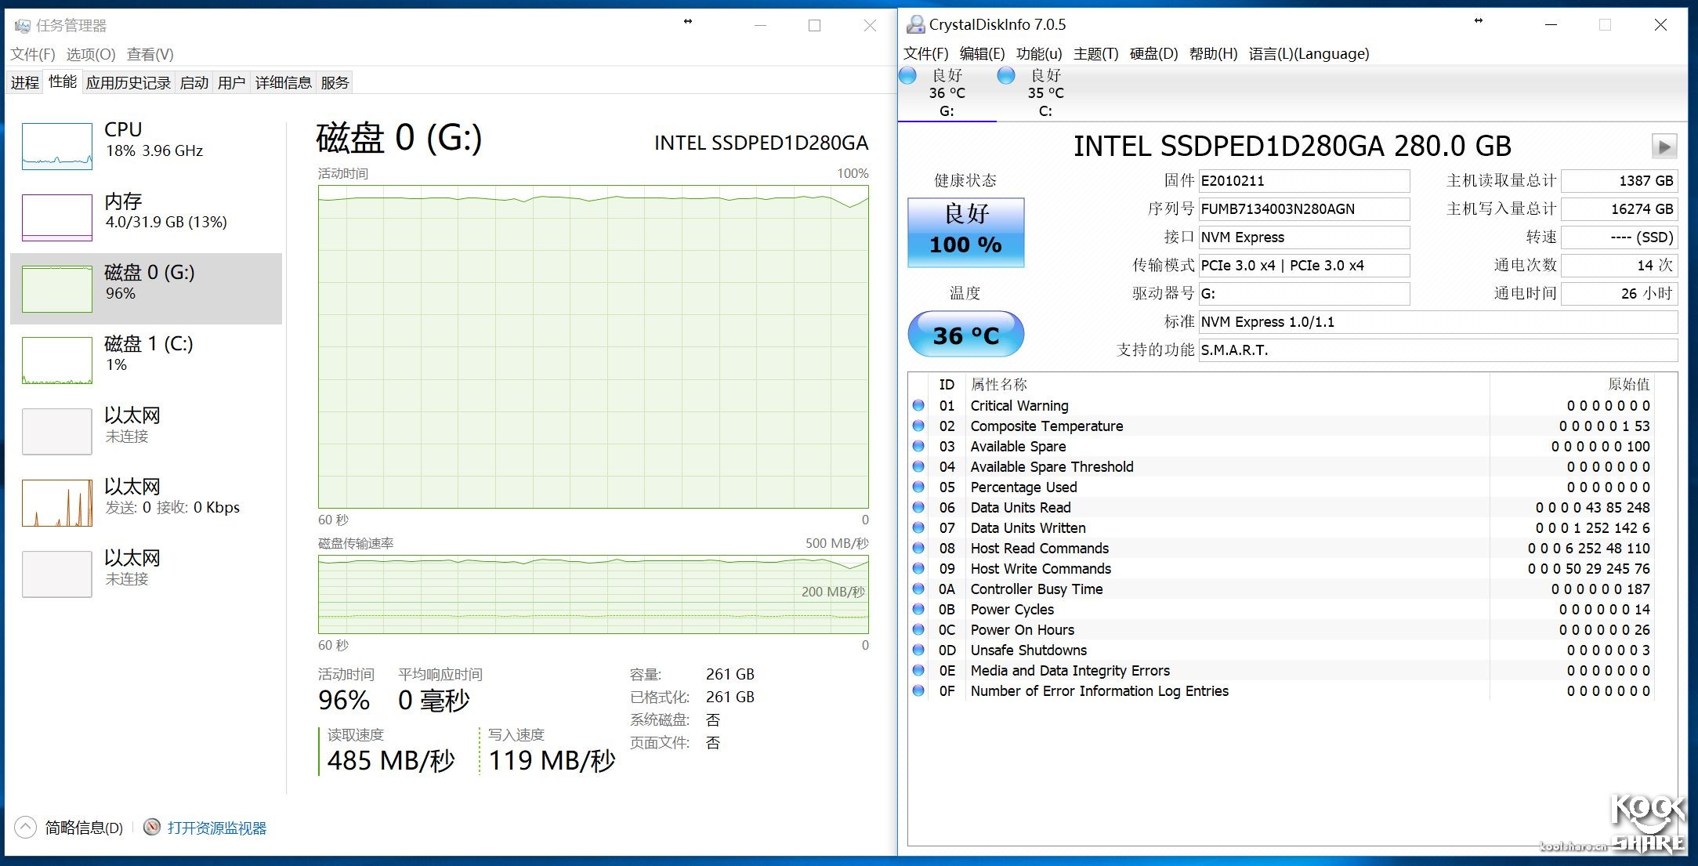The height and width of the screenshot is (866, 1698).
Task: Click the blue health indicator dot above drive C:
Action: click(x=1006, y=75)
